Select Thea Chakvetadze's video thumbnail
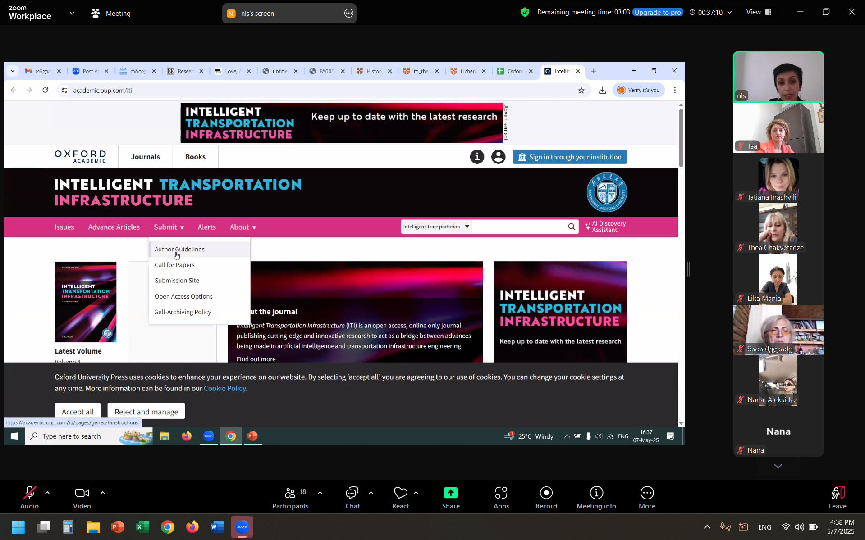The image size is (865, 540). 778,228
